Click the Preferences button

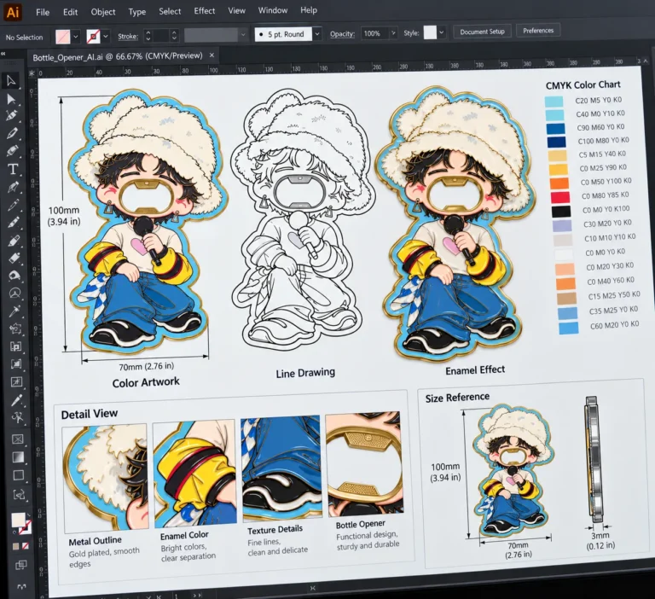pos(538,31)
